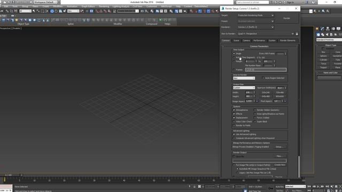This screenshot has width=342, height=192.
Task: Toggle the Atmospherics checkbox
Action: point(234,110)
